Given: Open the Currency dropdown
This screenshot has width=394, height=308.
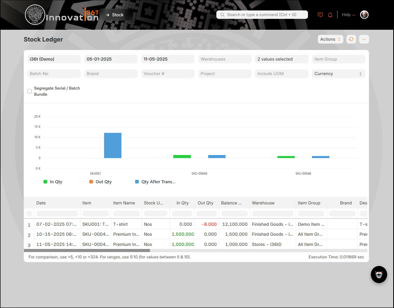Looking at the screenshot, I should click(x=338, y=74).
